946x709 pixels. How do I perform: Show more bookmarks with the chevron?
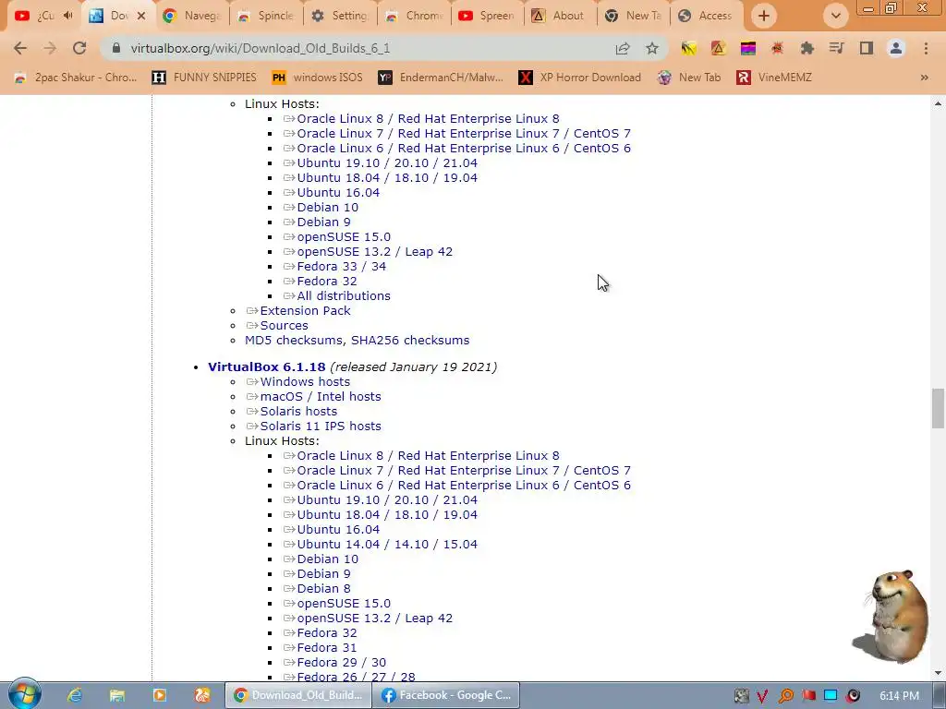[x=924, y=78]
